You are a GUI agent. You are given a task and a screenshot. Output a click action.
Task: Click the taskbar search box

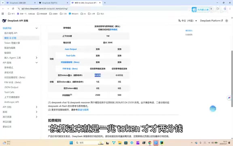(89, 143)
